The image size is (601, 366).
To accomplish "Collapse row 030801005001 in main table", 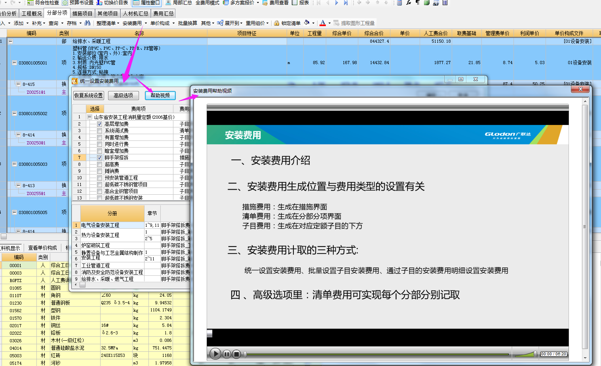I will click(x=14, y=63).
